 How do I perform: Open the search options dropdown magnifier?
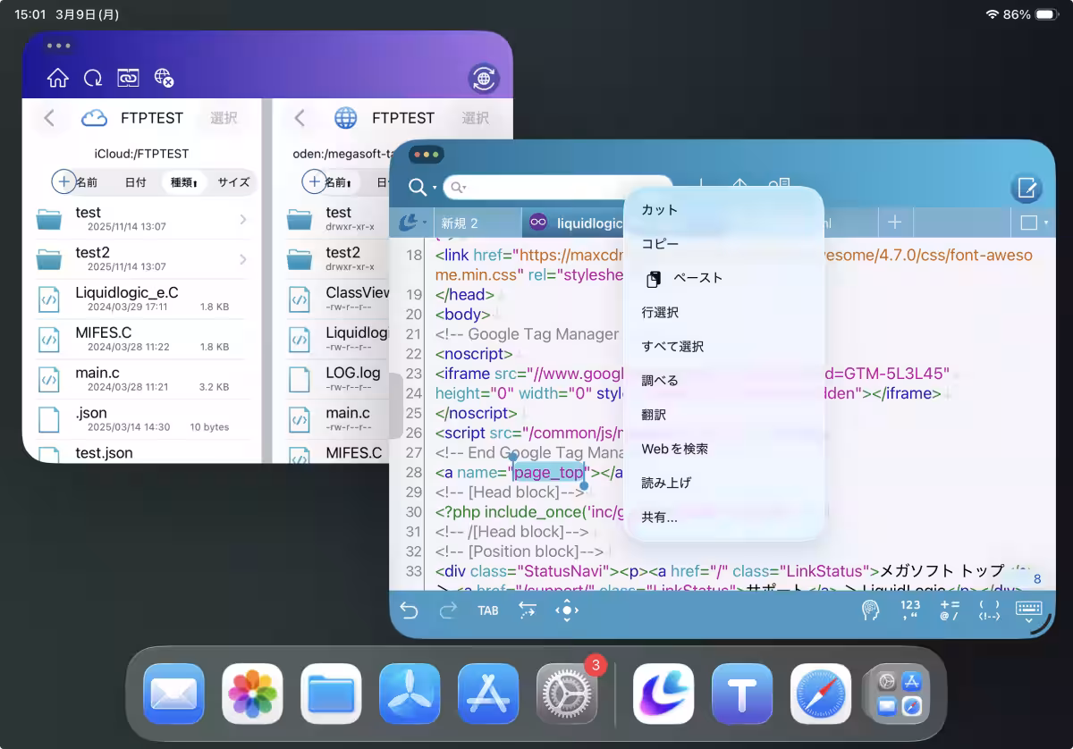click(421, 187)
